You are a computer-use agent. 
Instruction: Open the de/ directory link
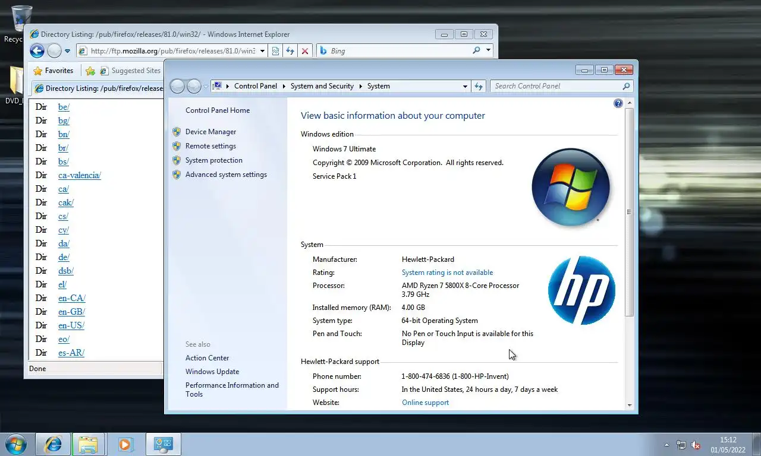pos(64,257)
